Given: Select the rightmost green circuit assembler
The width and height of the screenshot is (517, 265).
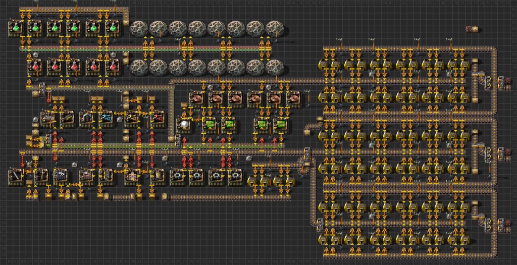Looking at the screenshot, I should [x=281, y=125].
